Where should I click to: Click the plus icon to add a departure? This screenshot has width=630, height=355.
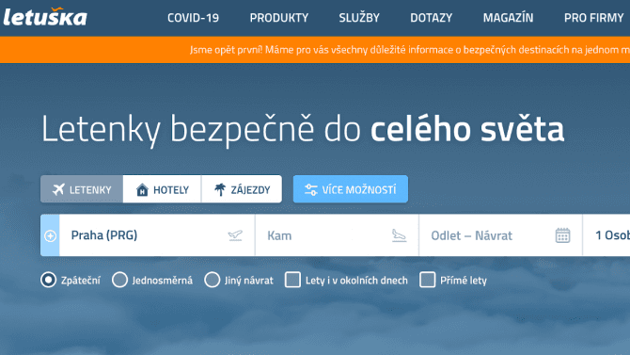[50, 235]
